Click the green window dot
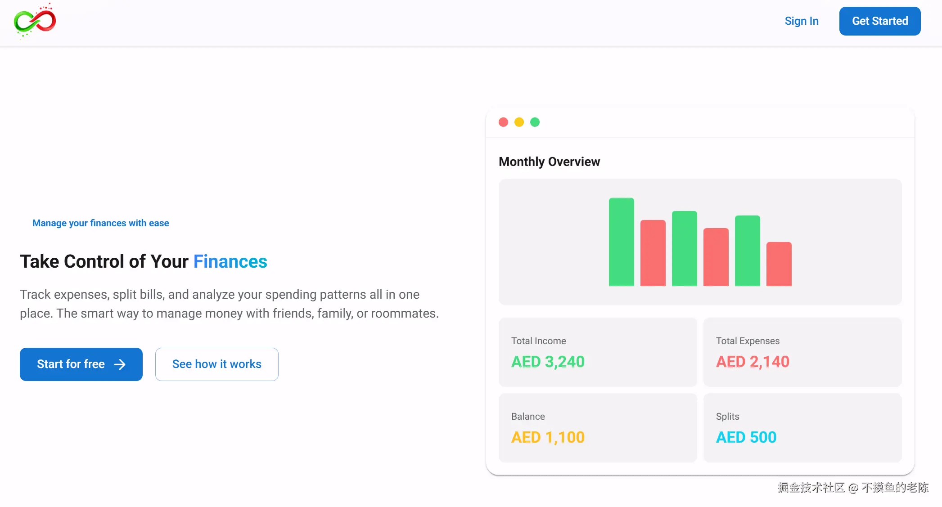The height and width of the screenshot is (507, 942). [x=535, y=122]
